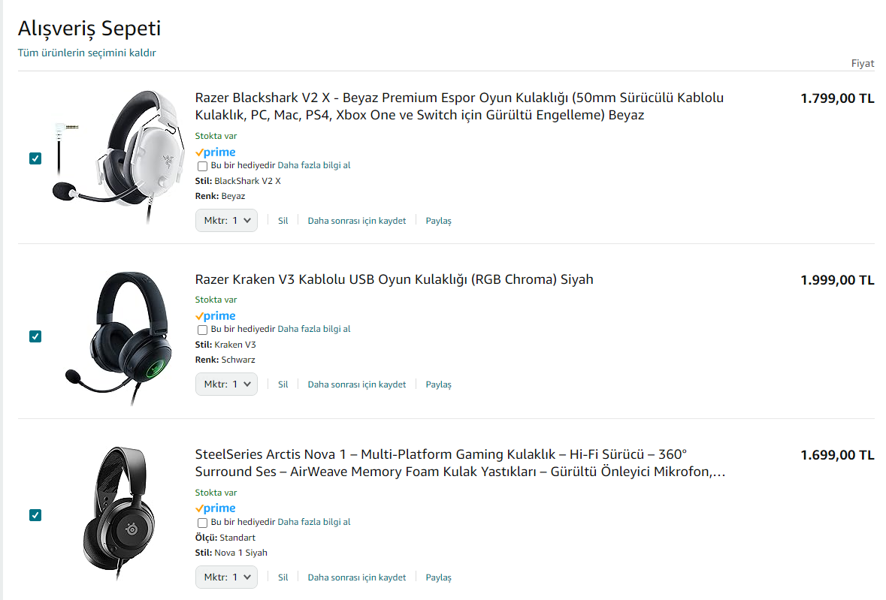The width and height of the screenshot is (886, 600).
Task: Uncheck the Razer Kraken V3 selection box
Action: [35, 336]
